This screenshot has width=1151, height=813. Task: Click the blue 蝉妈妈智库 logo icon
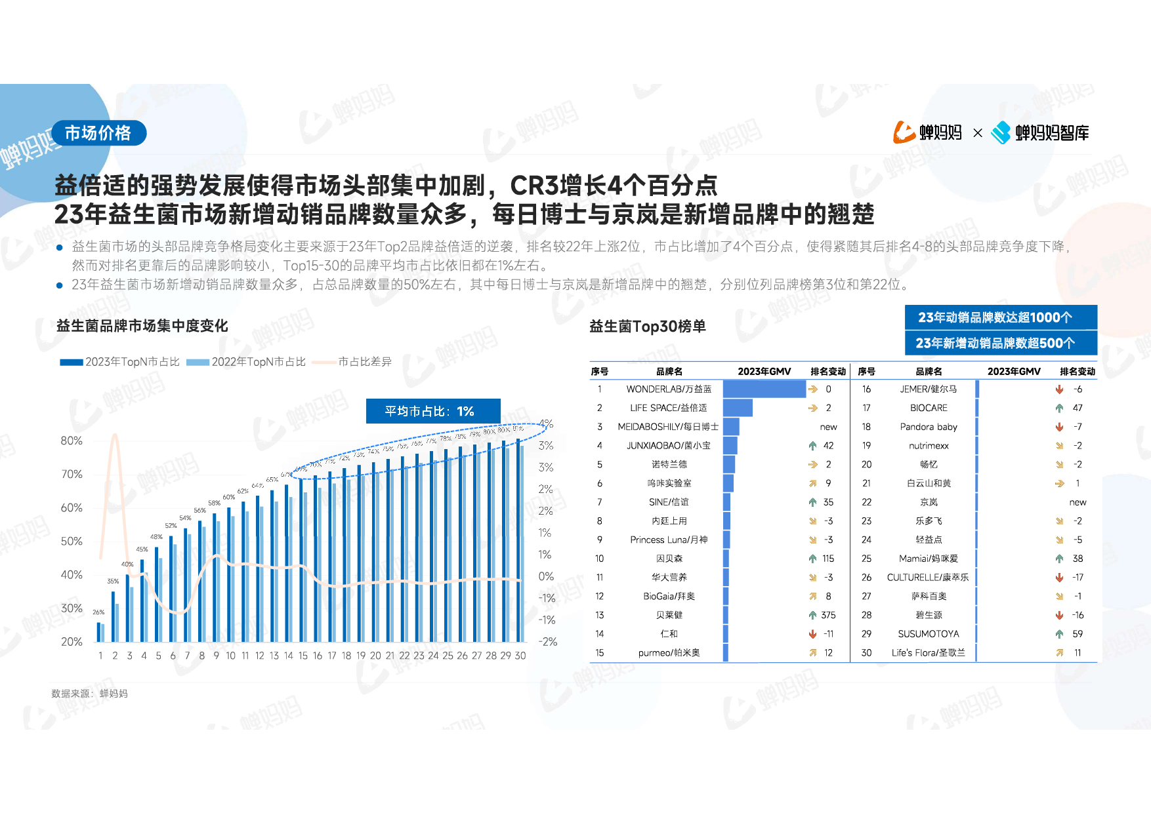[1001, 132]
